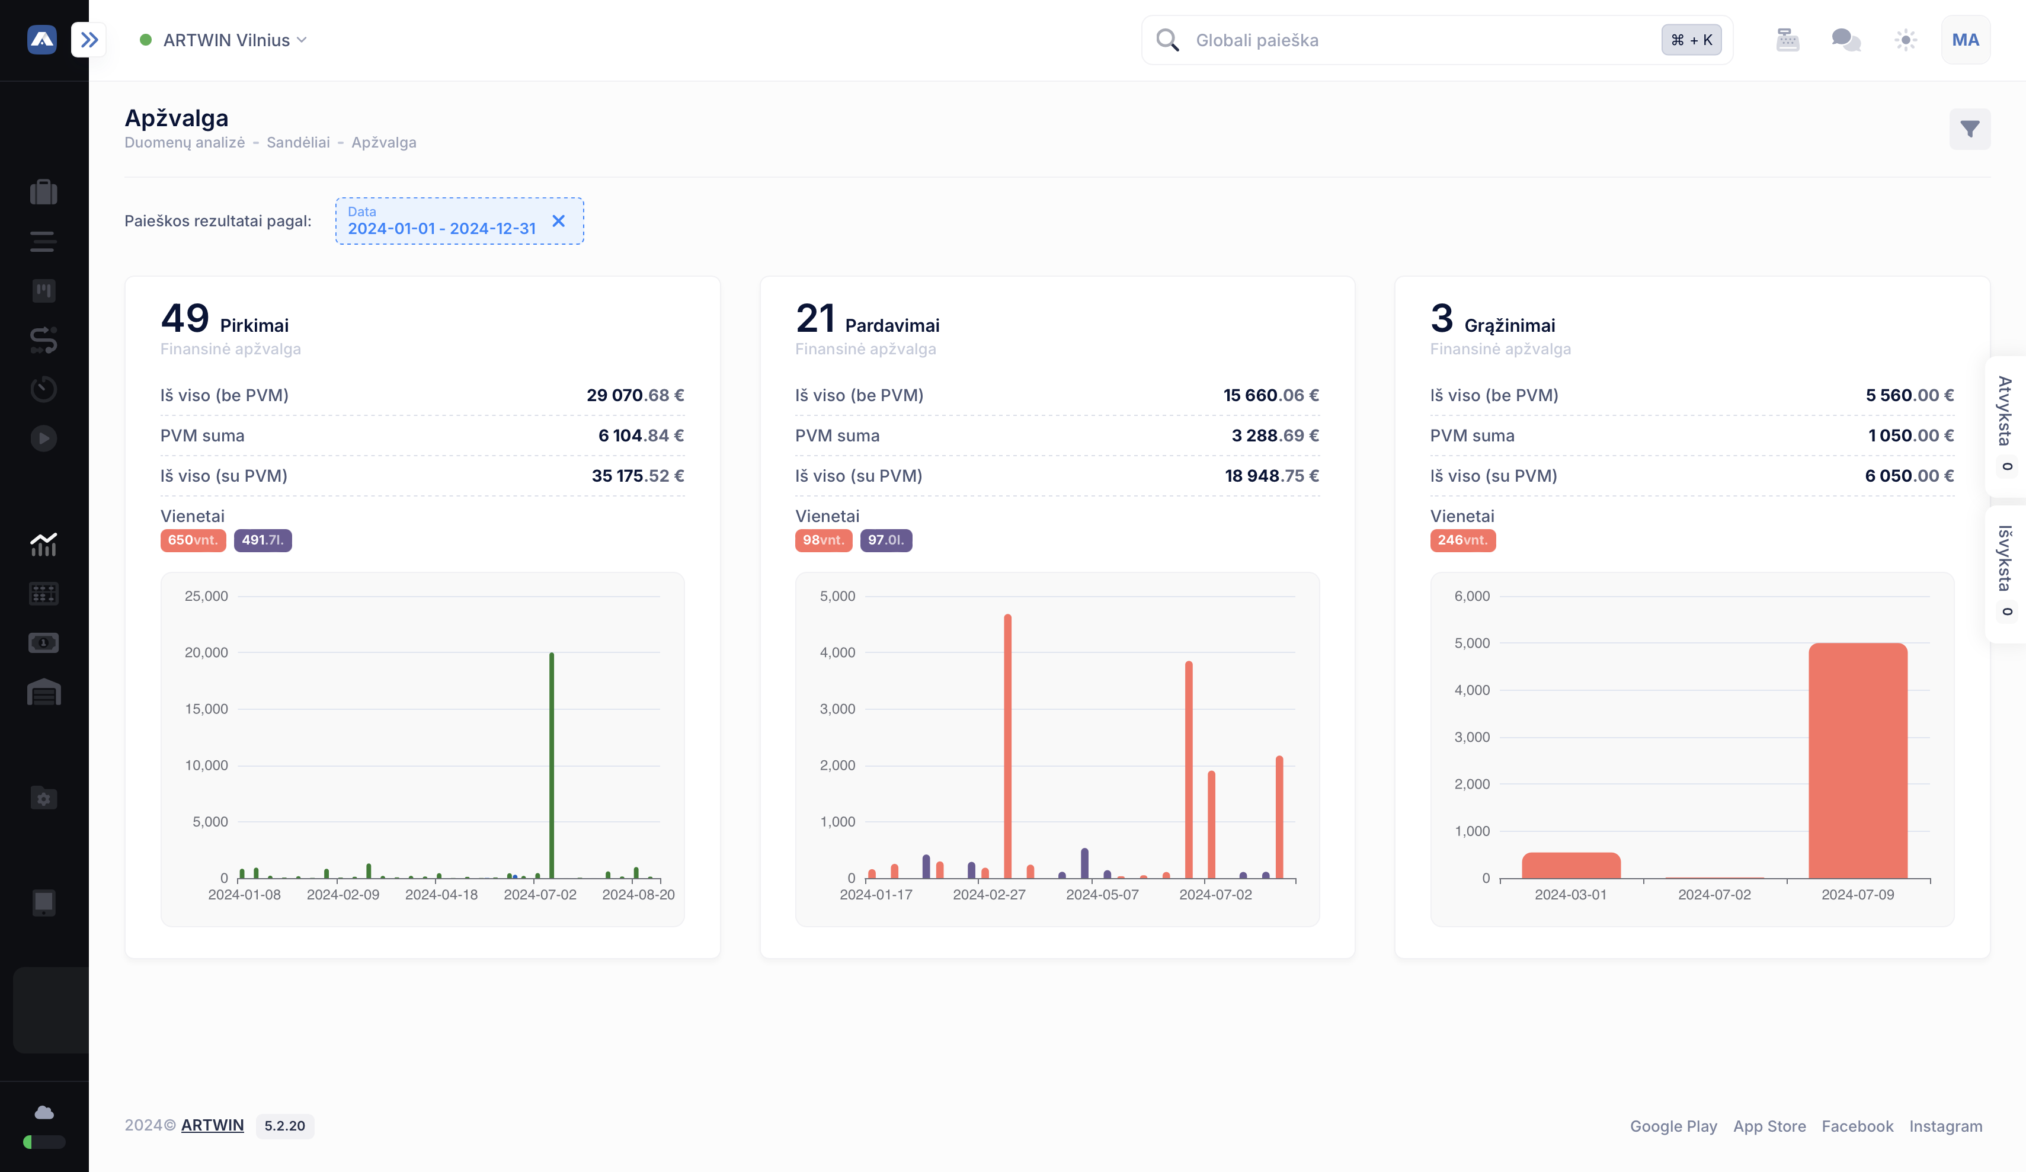
Task: Toggle light/dark theme sun icon
Action: [1905, 39]
